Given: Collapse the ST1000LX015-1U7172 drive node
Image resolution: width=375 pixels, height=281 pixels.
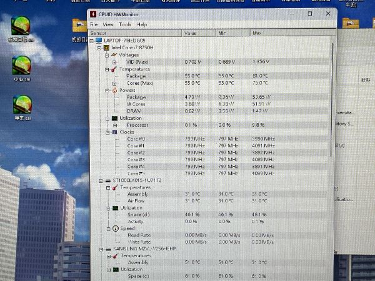Looking at the screenshot, I should 101,181.
